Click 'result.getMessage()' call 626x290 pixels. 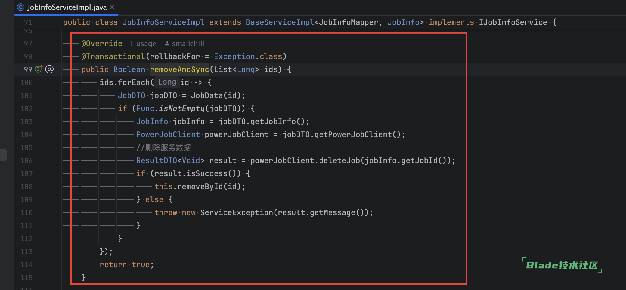coord(321,212)
